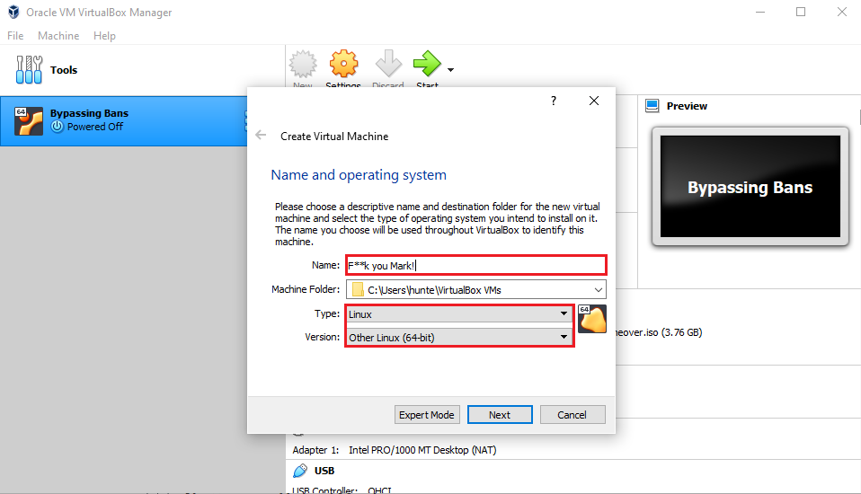Image resolution: width=861 pixels, height=494 pixels.
Task: Open the Type dropdown showing Linux
Action: (459, 314)
